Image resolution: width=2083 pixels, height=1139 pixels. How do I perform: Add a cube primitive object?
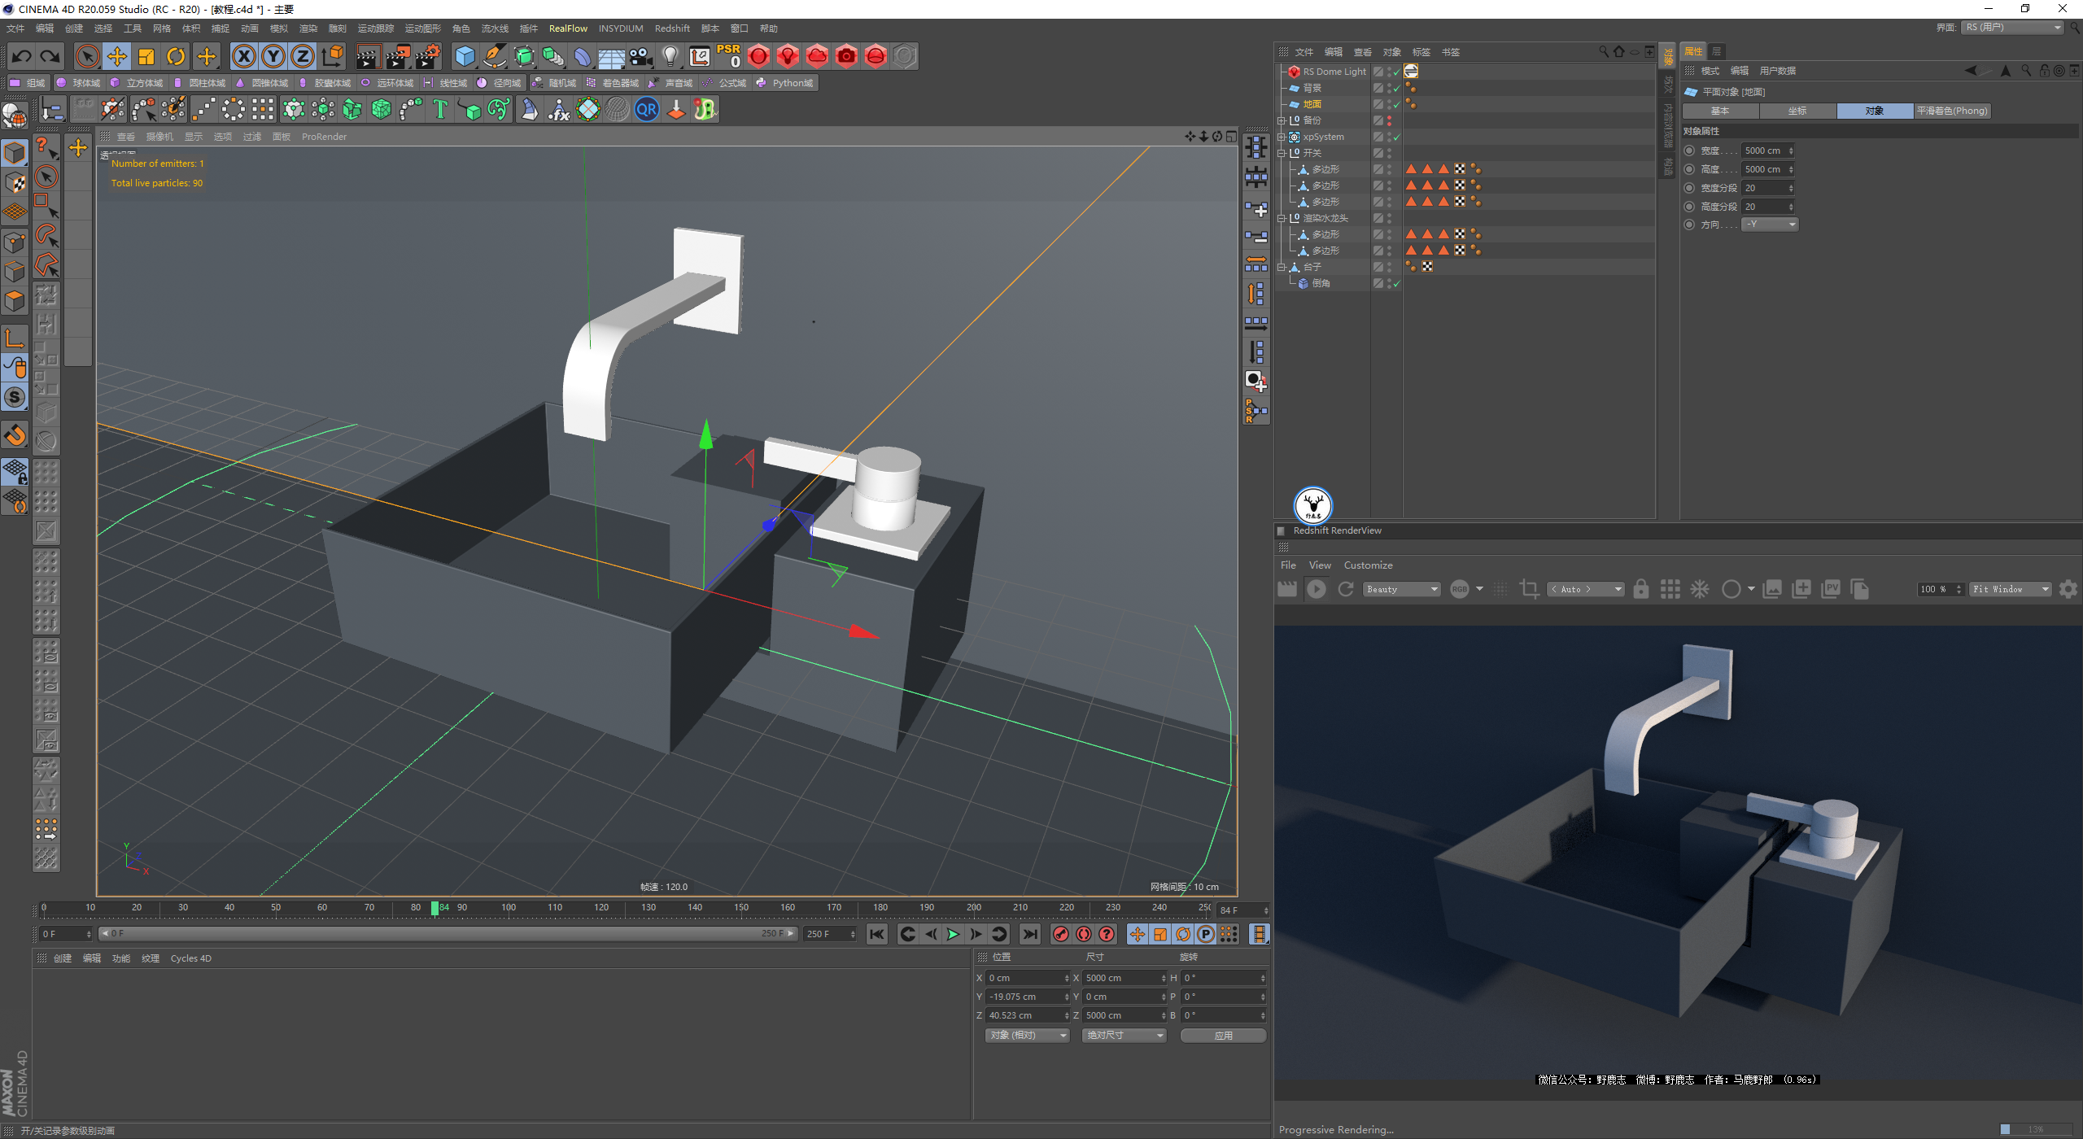click(465, 56)
